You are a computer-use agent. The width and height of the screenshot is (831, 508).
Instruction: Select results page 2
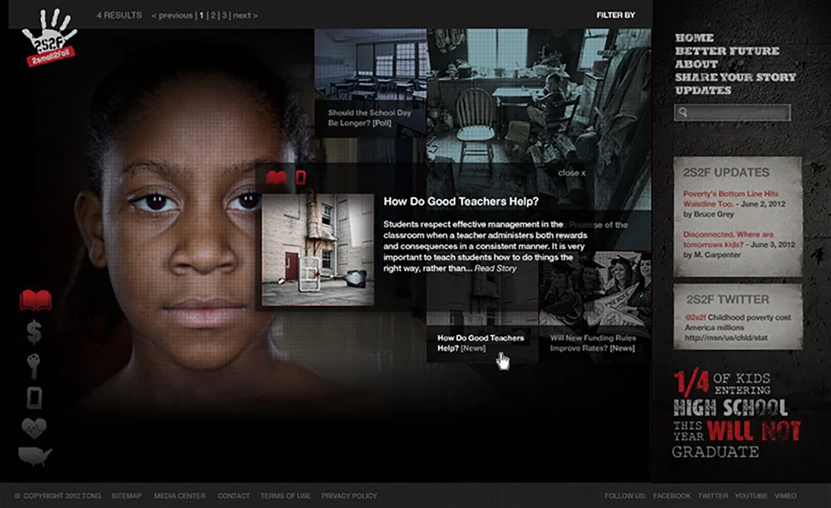pyautogui.click(x=214, y=15)
